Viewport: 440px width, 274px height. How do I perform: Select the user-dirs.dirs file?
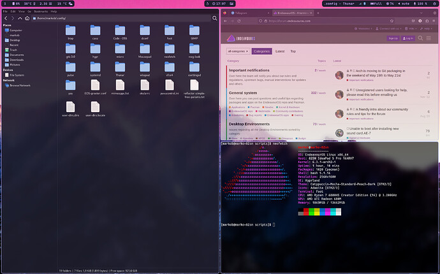[x=70, y=109]
